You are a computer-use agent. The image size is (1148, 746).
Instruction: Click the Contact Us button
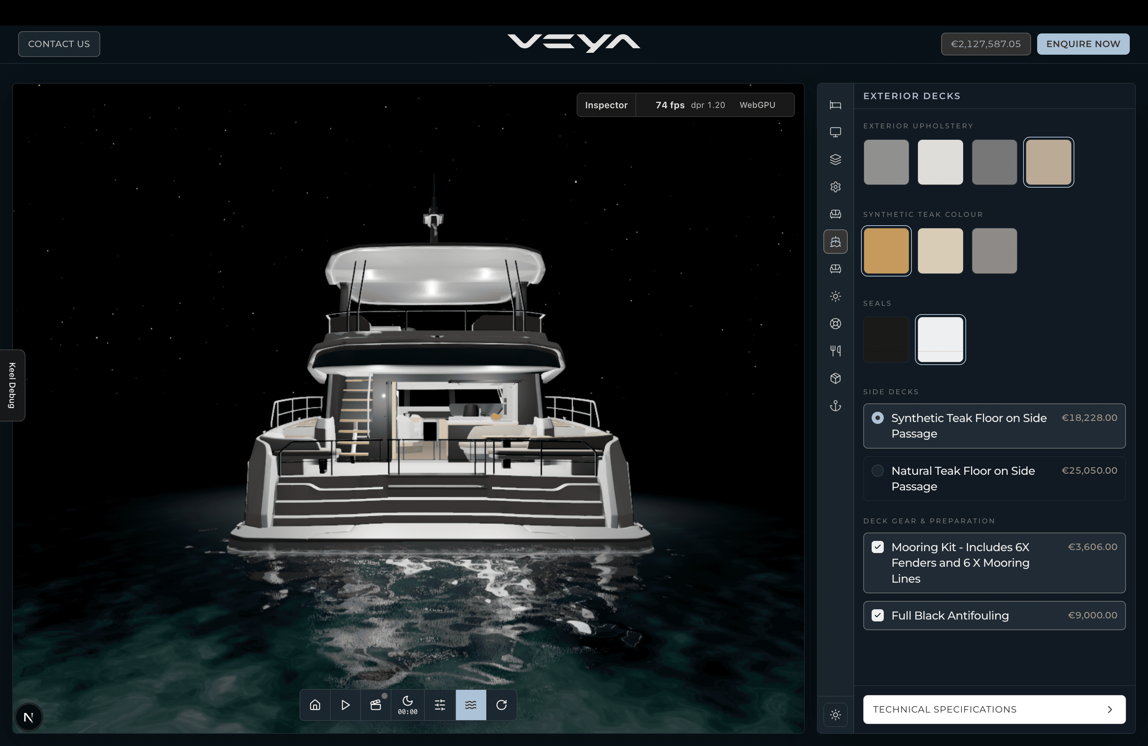[59, 44]
